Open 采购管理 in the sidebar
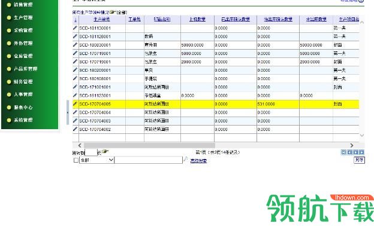This screenshot has height=226, width=374. pyautogui.click(x=23, y=30)
